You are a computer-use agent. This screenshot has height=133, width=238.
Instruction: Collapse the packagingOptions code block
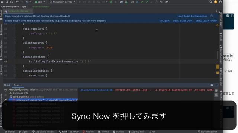pyautogui.click(x=15, y=71)
